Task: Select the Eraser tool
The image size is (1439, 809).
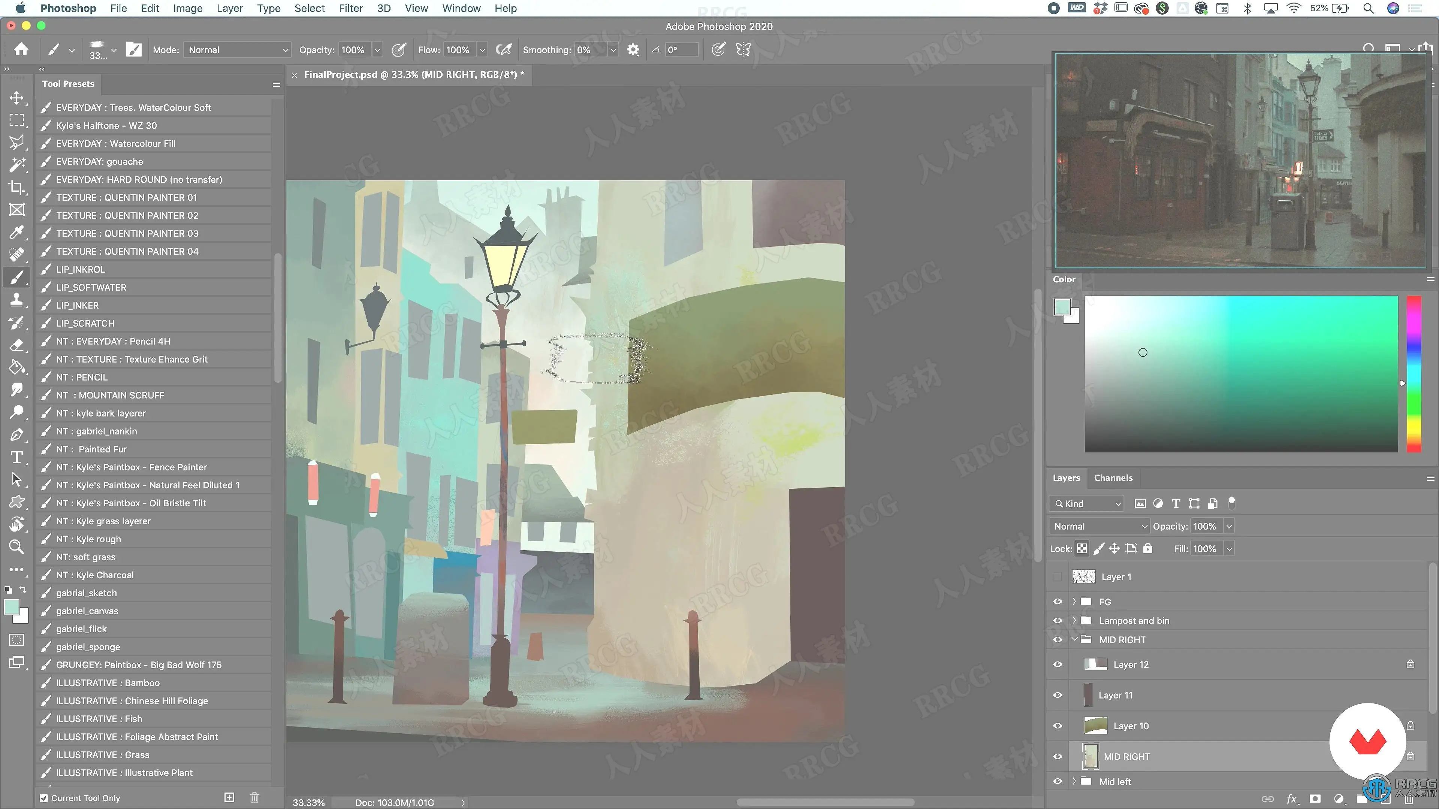Action: (x=17, y=345)
